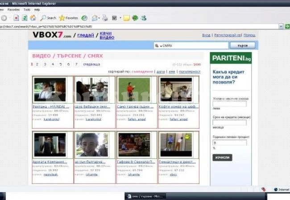The image size is (290, 200).
Task: Click the 'изчисли' calculate button
Action: pyautogui.click(x=222, y=157)
